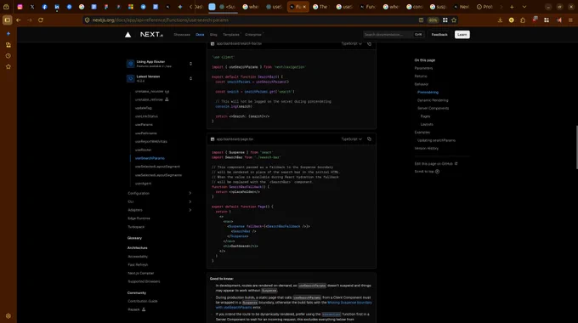This screenshot has width=578, height=323.
Task: Open Docs in top navigation
Action: (200, 35)
